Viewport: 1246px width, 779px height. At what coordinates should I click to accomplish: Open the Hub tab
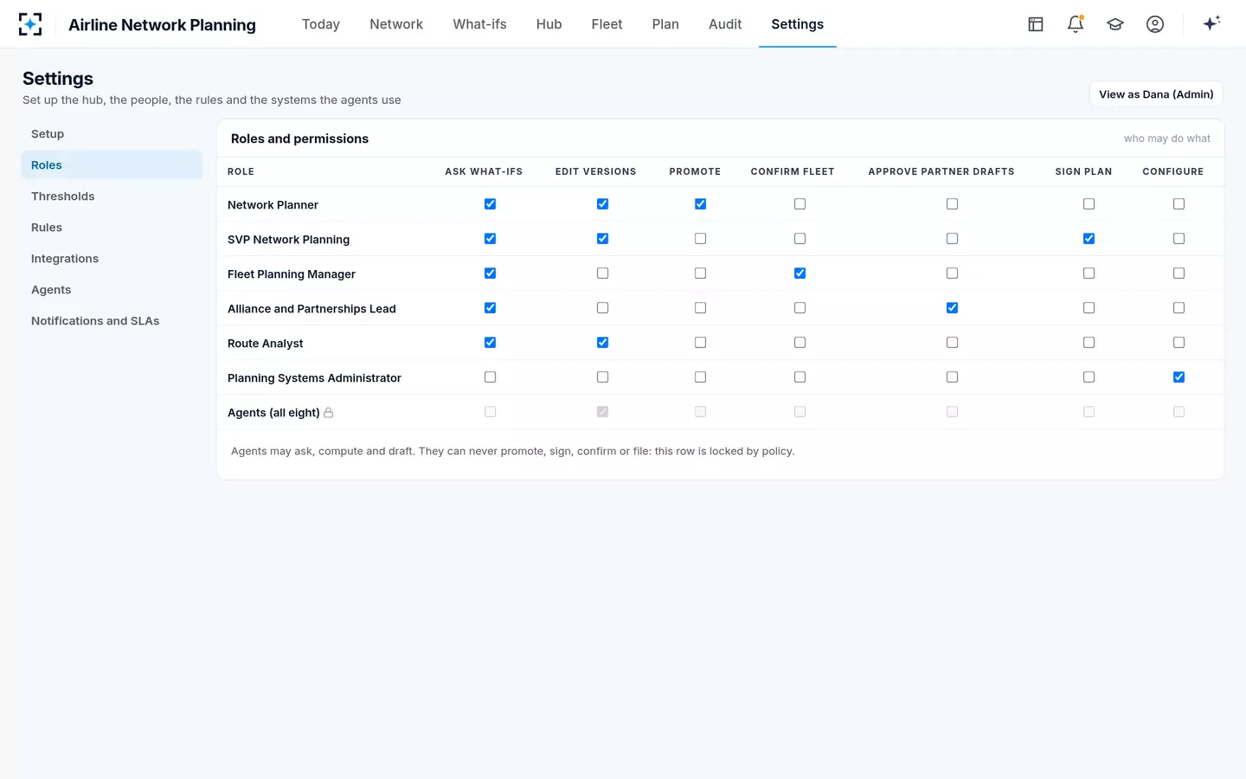[x=549, y=24]
